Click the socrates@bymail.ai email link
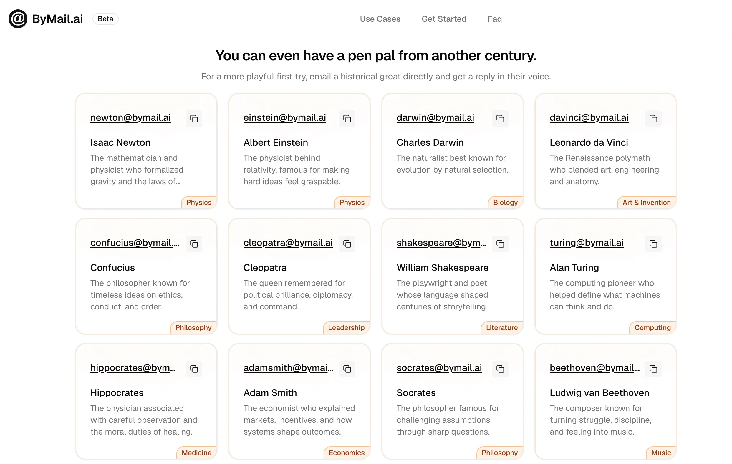This screenshot has width=732, height=464. tap(439, 368)
